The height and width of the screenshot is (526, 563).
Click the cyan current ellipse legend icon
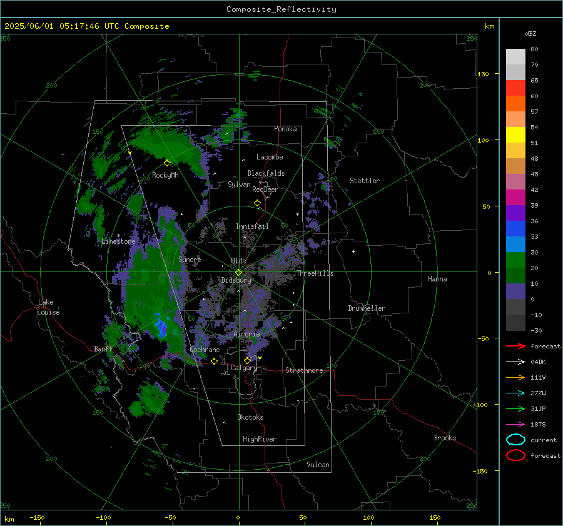click(x=515, y=440)
